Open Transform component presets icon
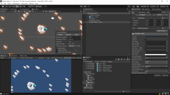 pyautogui.click(x=165, y=18)
